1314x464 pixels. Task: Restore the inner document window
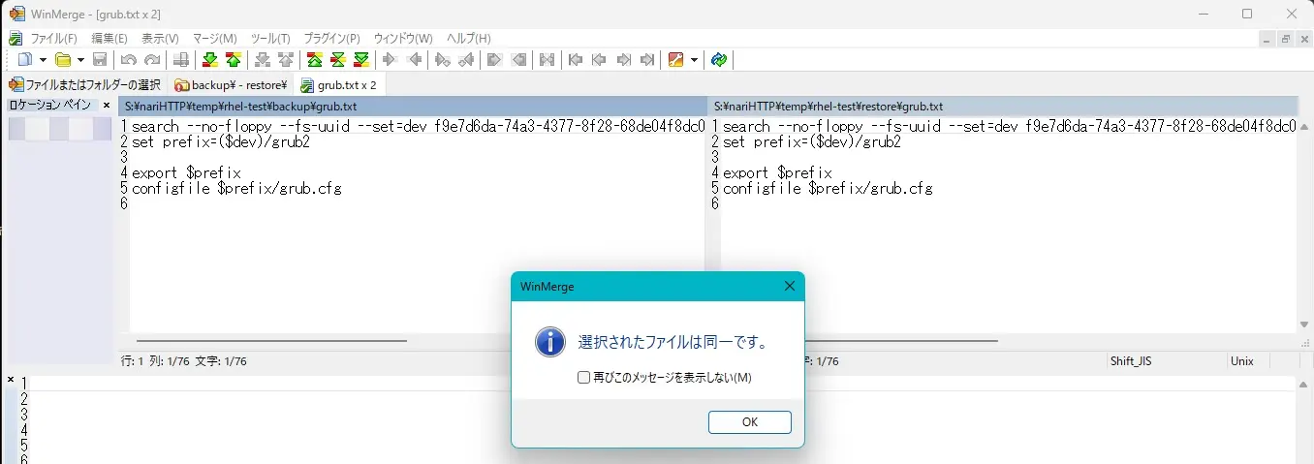coord(1286,39)
